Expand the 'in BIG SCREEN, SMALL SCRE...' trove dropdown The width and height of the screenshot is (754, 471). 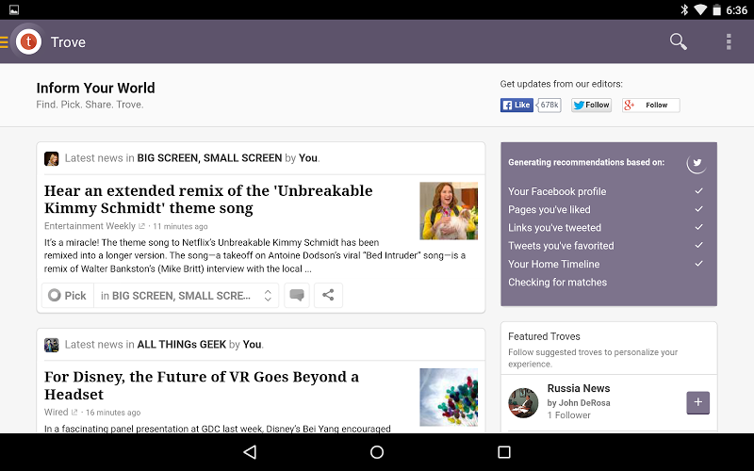coord(186,295)
